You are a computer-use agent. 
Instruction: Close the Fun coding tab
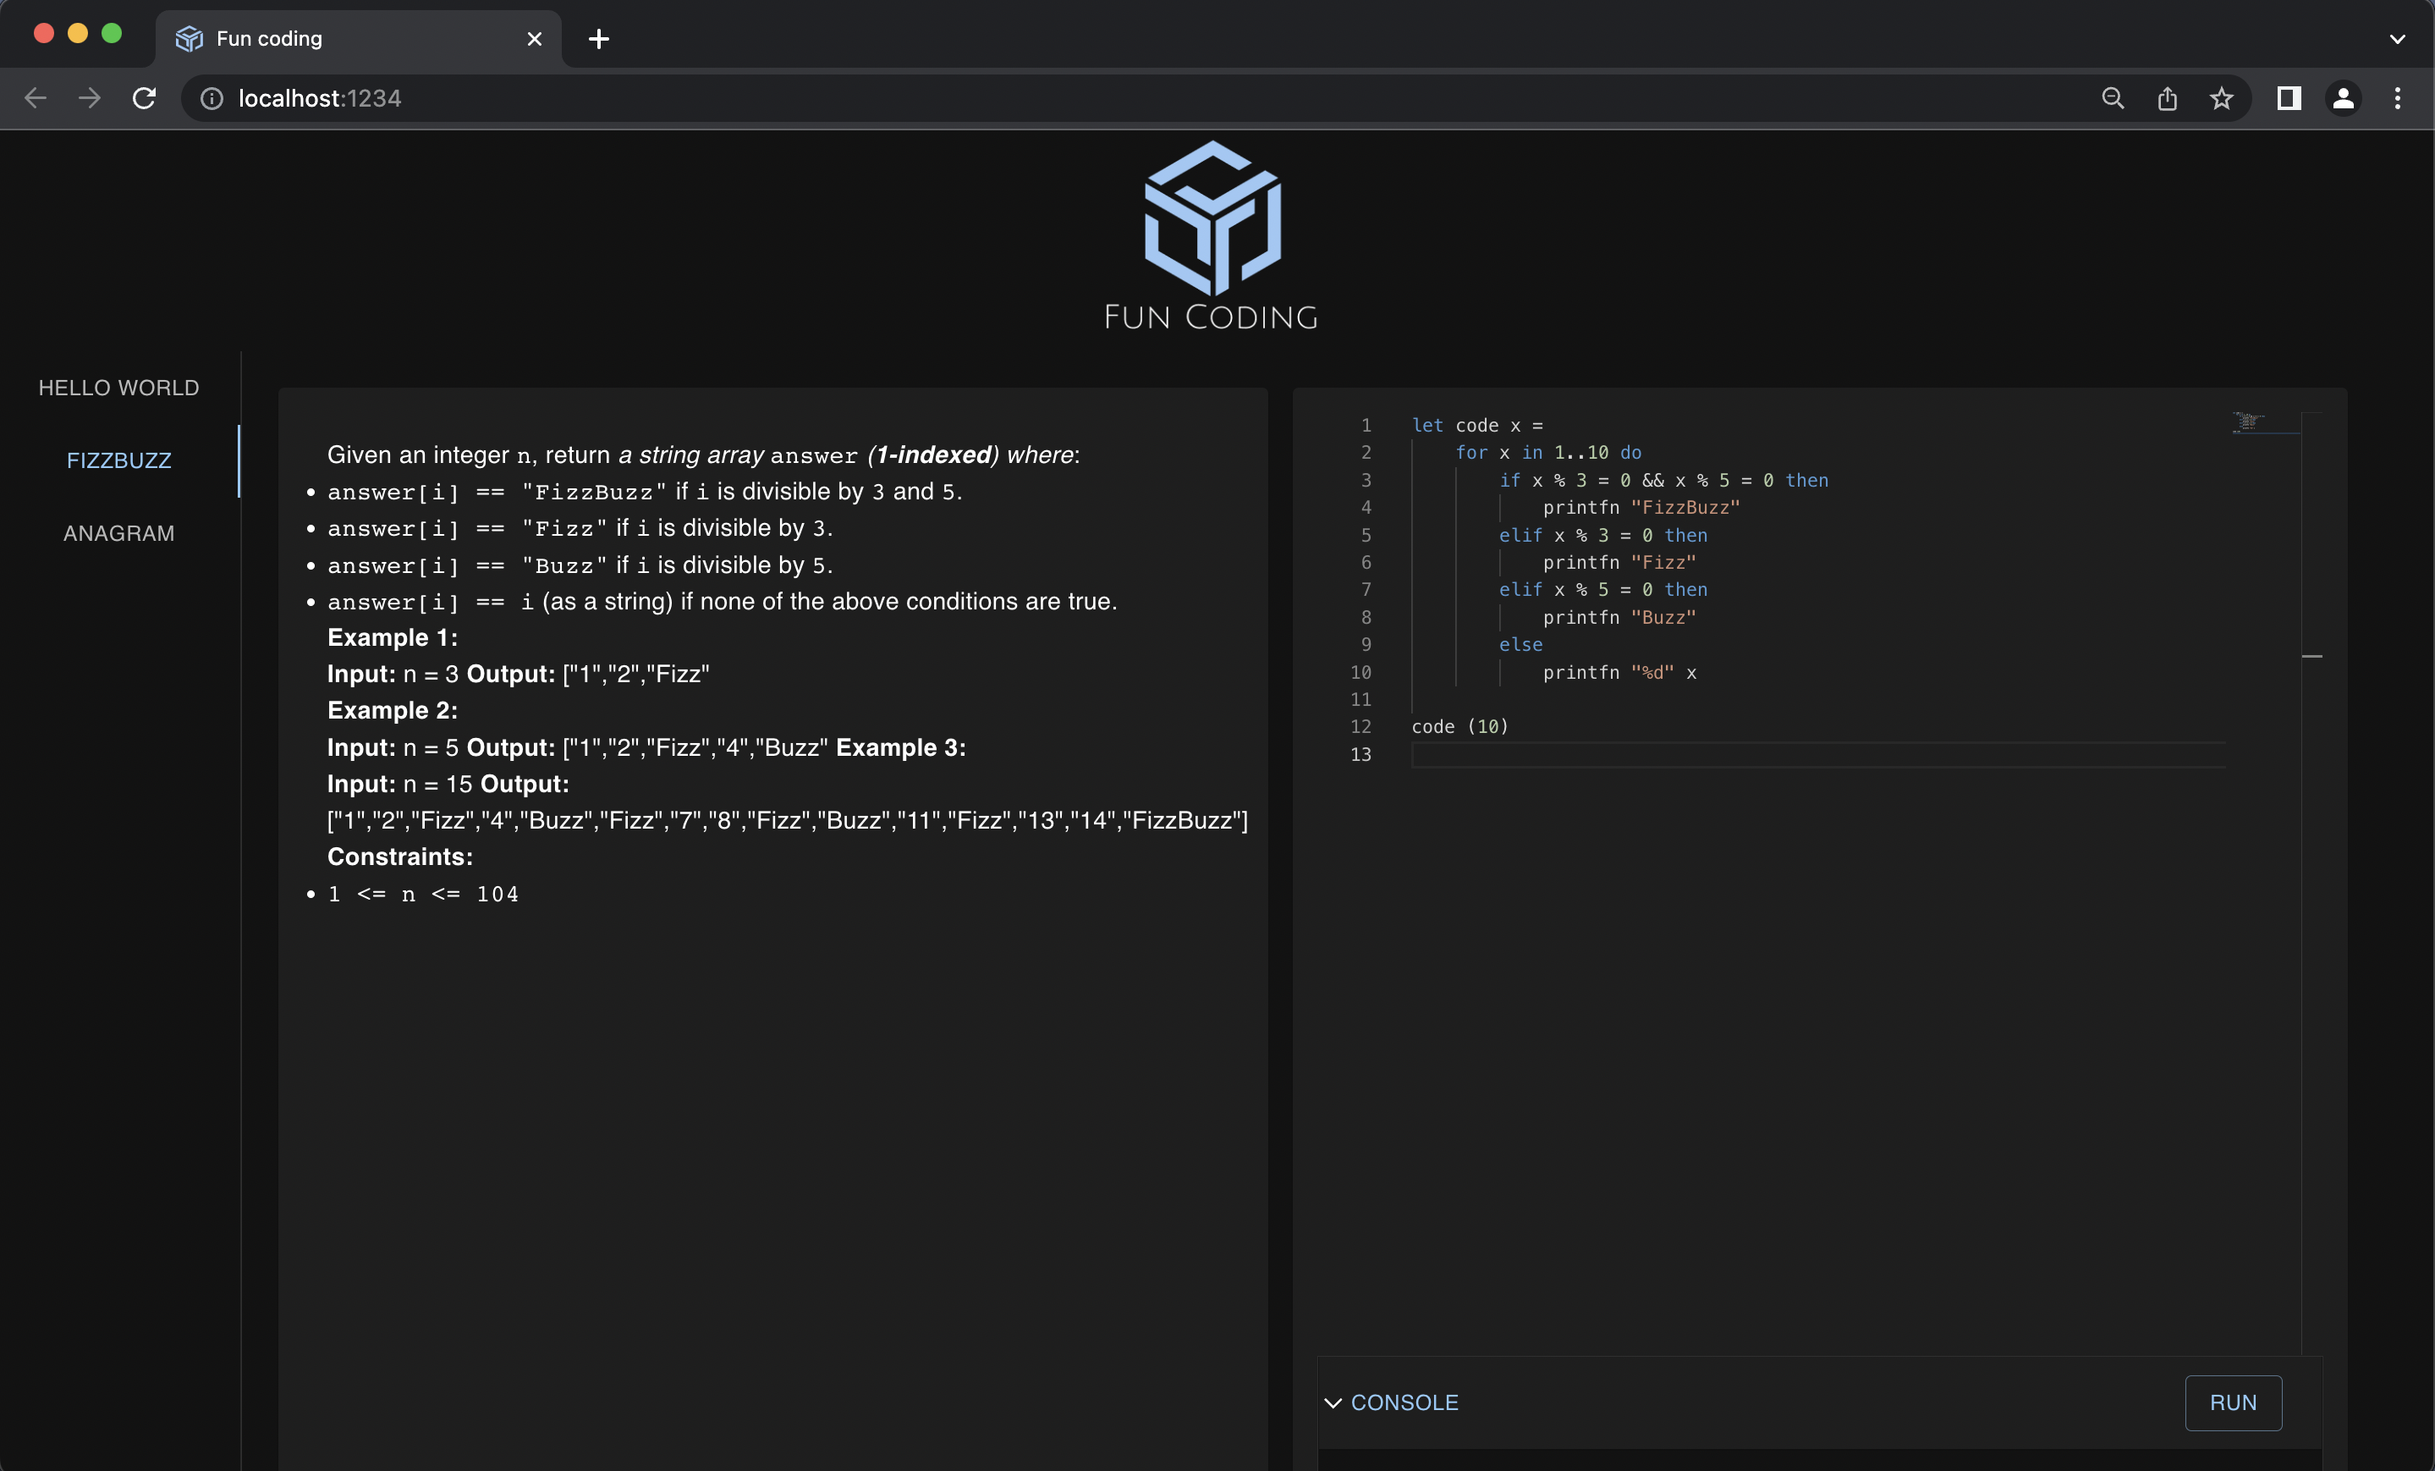click(535, 39)
